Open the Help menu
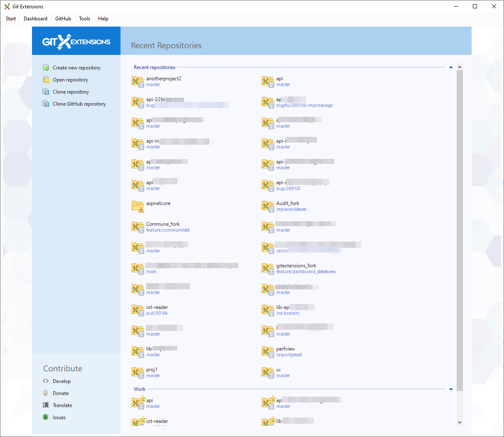Screen dimensions: 504x437 [103, 19]
